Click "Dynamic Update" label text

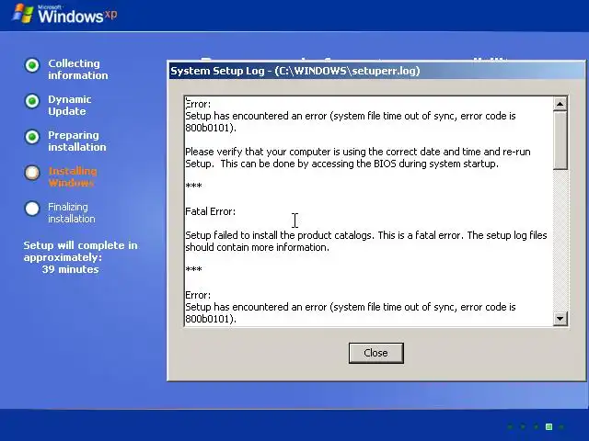click(x=70, y=106)
